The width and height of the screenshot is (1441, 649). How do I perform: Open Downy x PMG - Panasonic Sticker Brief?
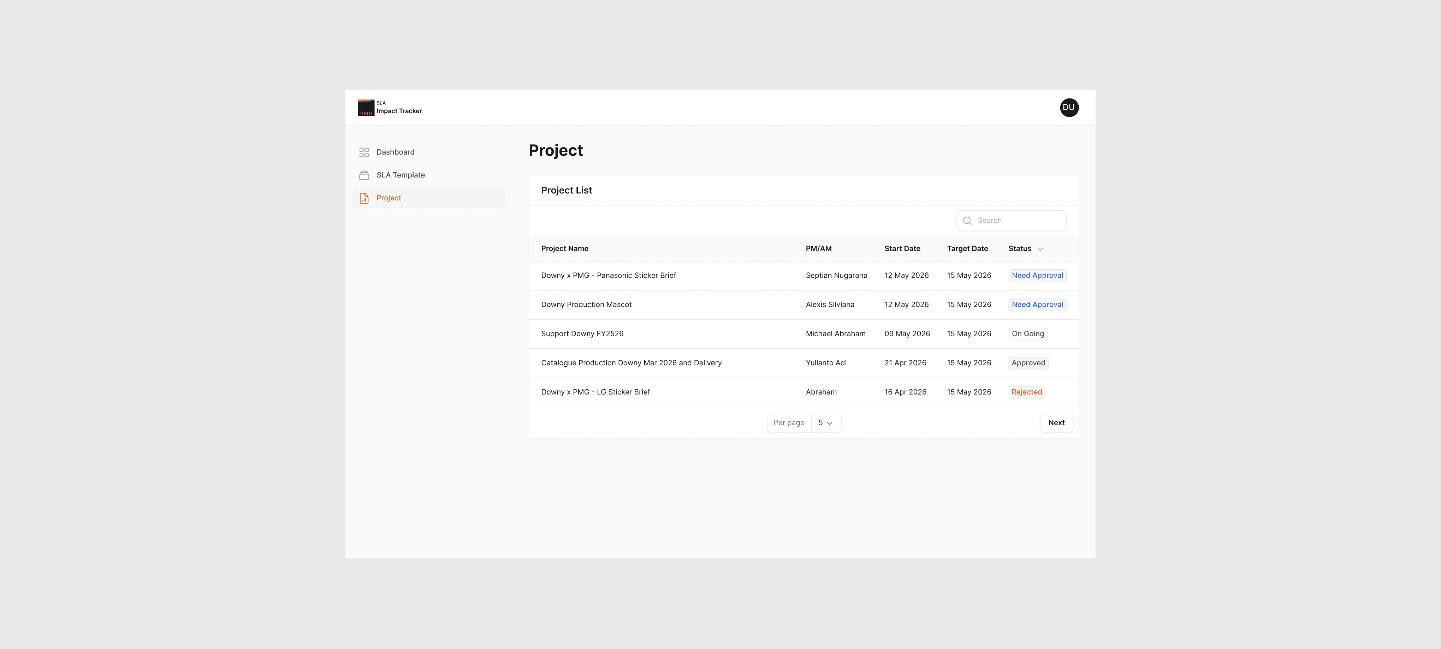pyautogui.click(x=609, y=276)
